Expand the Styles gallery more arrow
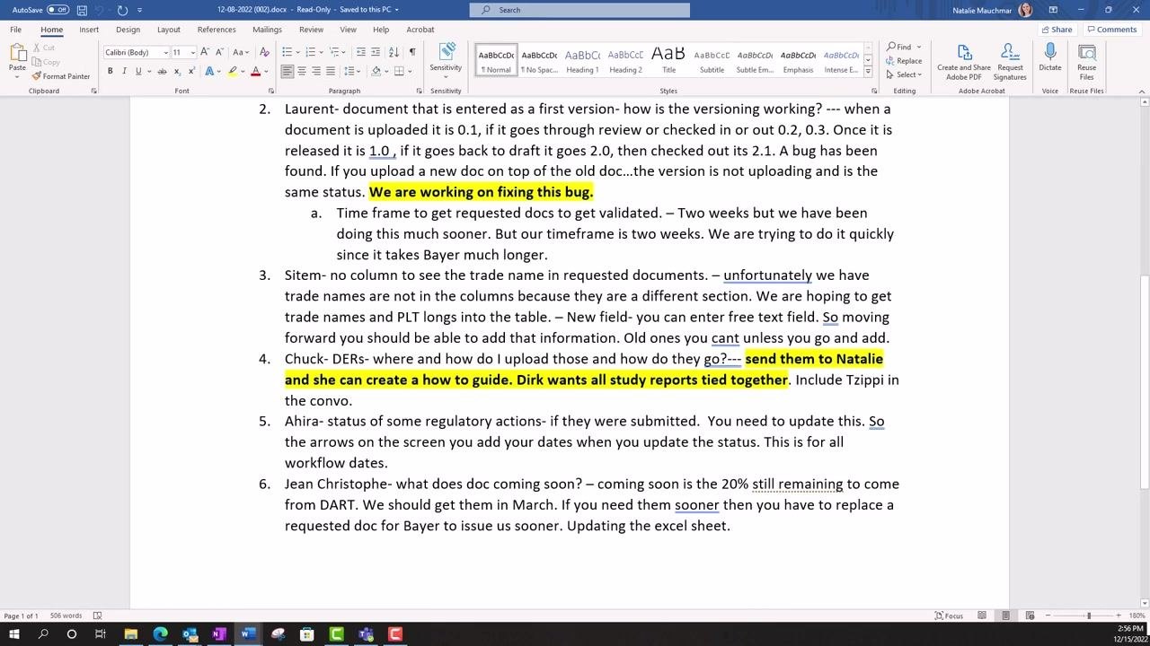 [x=868, y=72]
